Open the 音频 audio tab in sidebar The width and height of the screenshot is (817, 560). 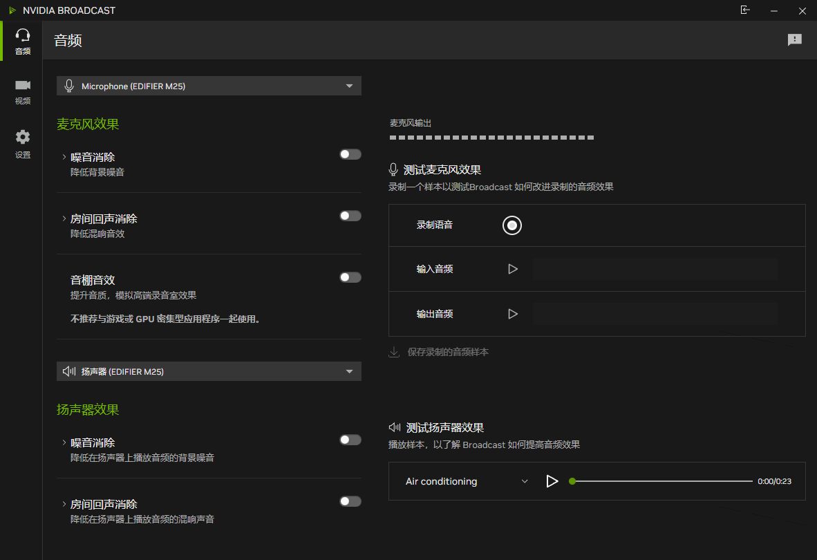[x=22, y=41]
